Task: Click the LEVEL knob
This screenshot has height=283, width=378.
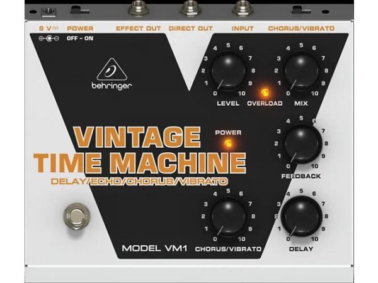Action: tap(228, 70)
